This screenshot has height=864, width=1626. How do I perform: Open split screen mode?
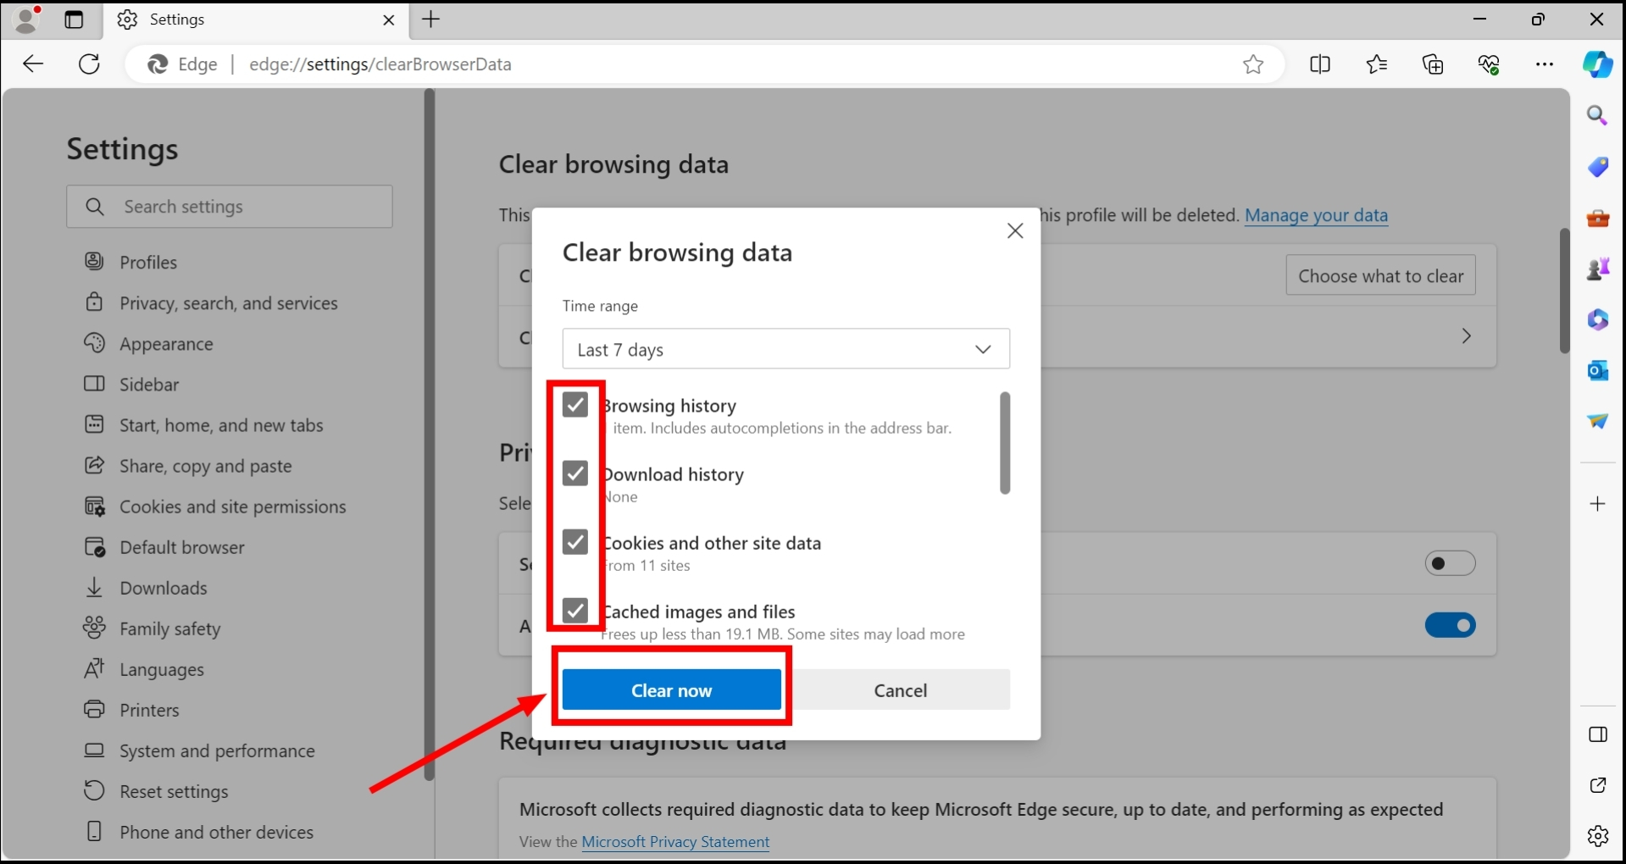point(1320,64)
